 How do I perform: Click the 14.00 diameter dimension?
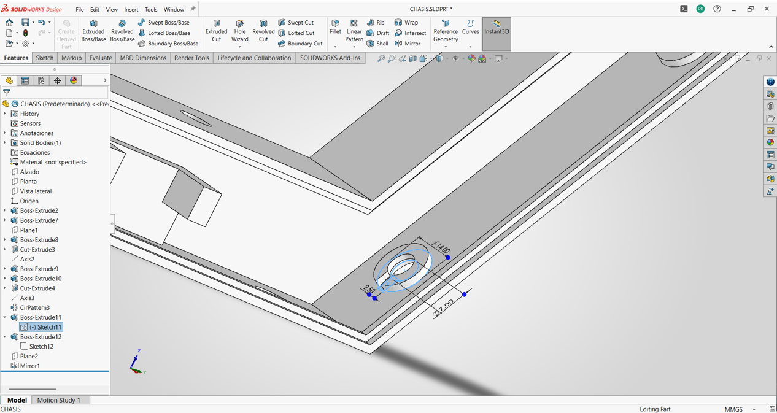click(442, 248)
